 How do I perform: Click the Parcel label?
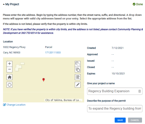49,47
